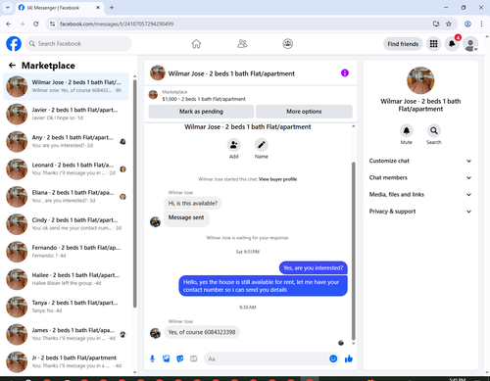Open the Tanya conversation
The width and height of the screenshot is (490, 381).
click(x=67, y=307)
